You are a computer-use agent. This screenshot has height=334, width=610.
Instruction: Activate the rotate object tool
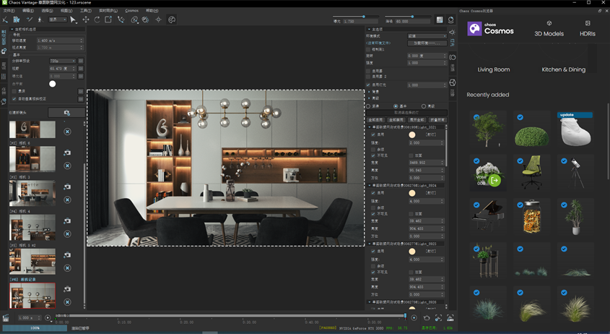(97, 20)
